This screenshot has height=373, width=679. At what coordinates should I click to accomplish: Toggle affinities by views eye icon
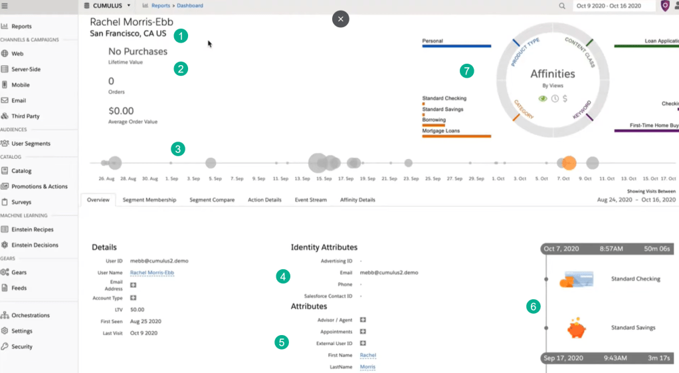click(x=543, y=98)
